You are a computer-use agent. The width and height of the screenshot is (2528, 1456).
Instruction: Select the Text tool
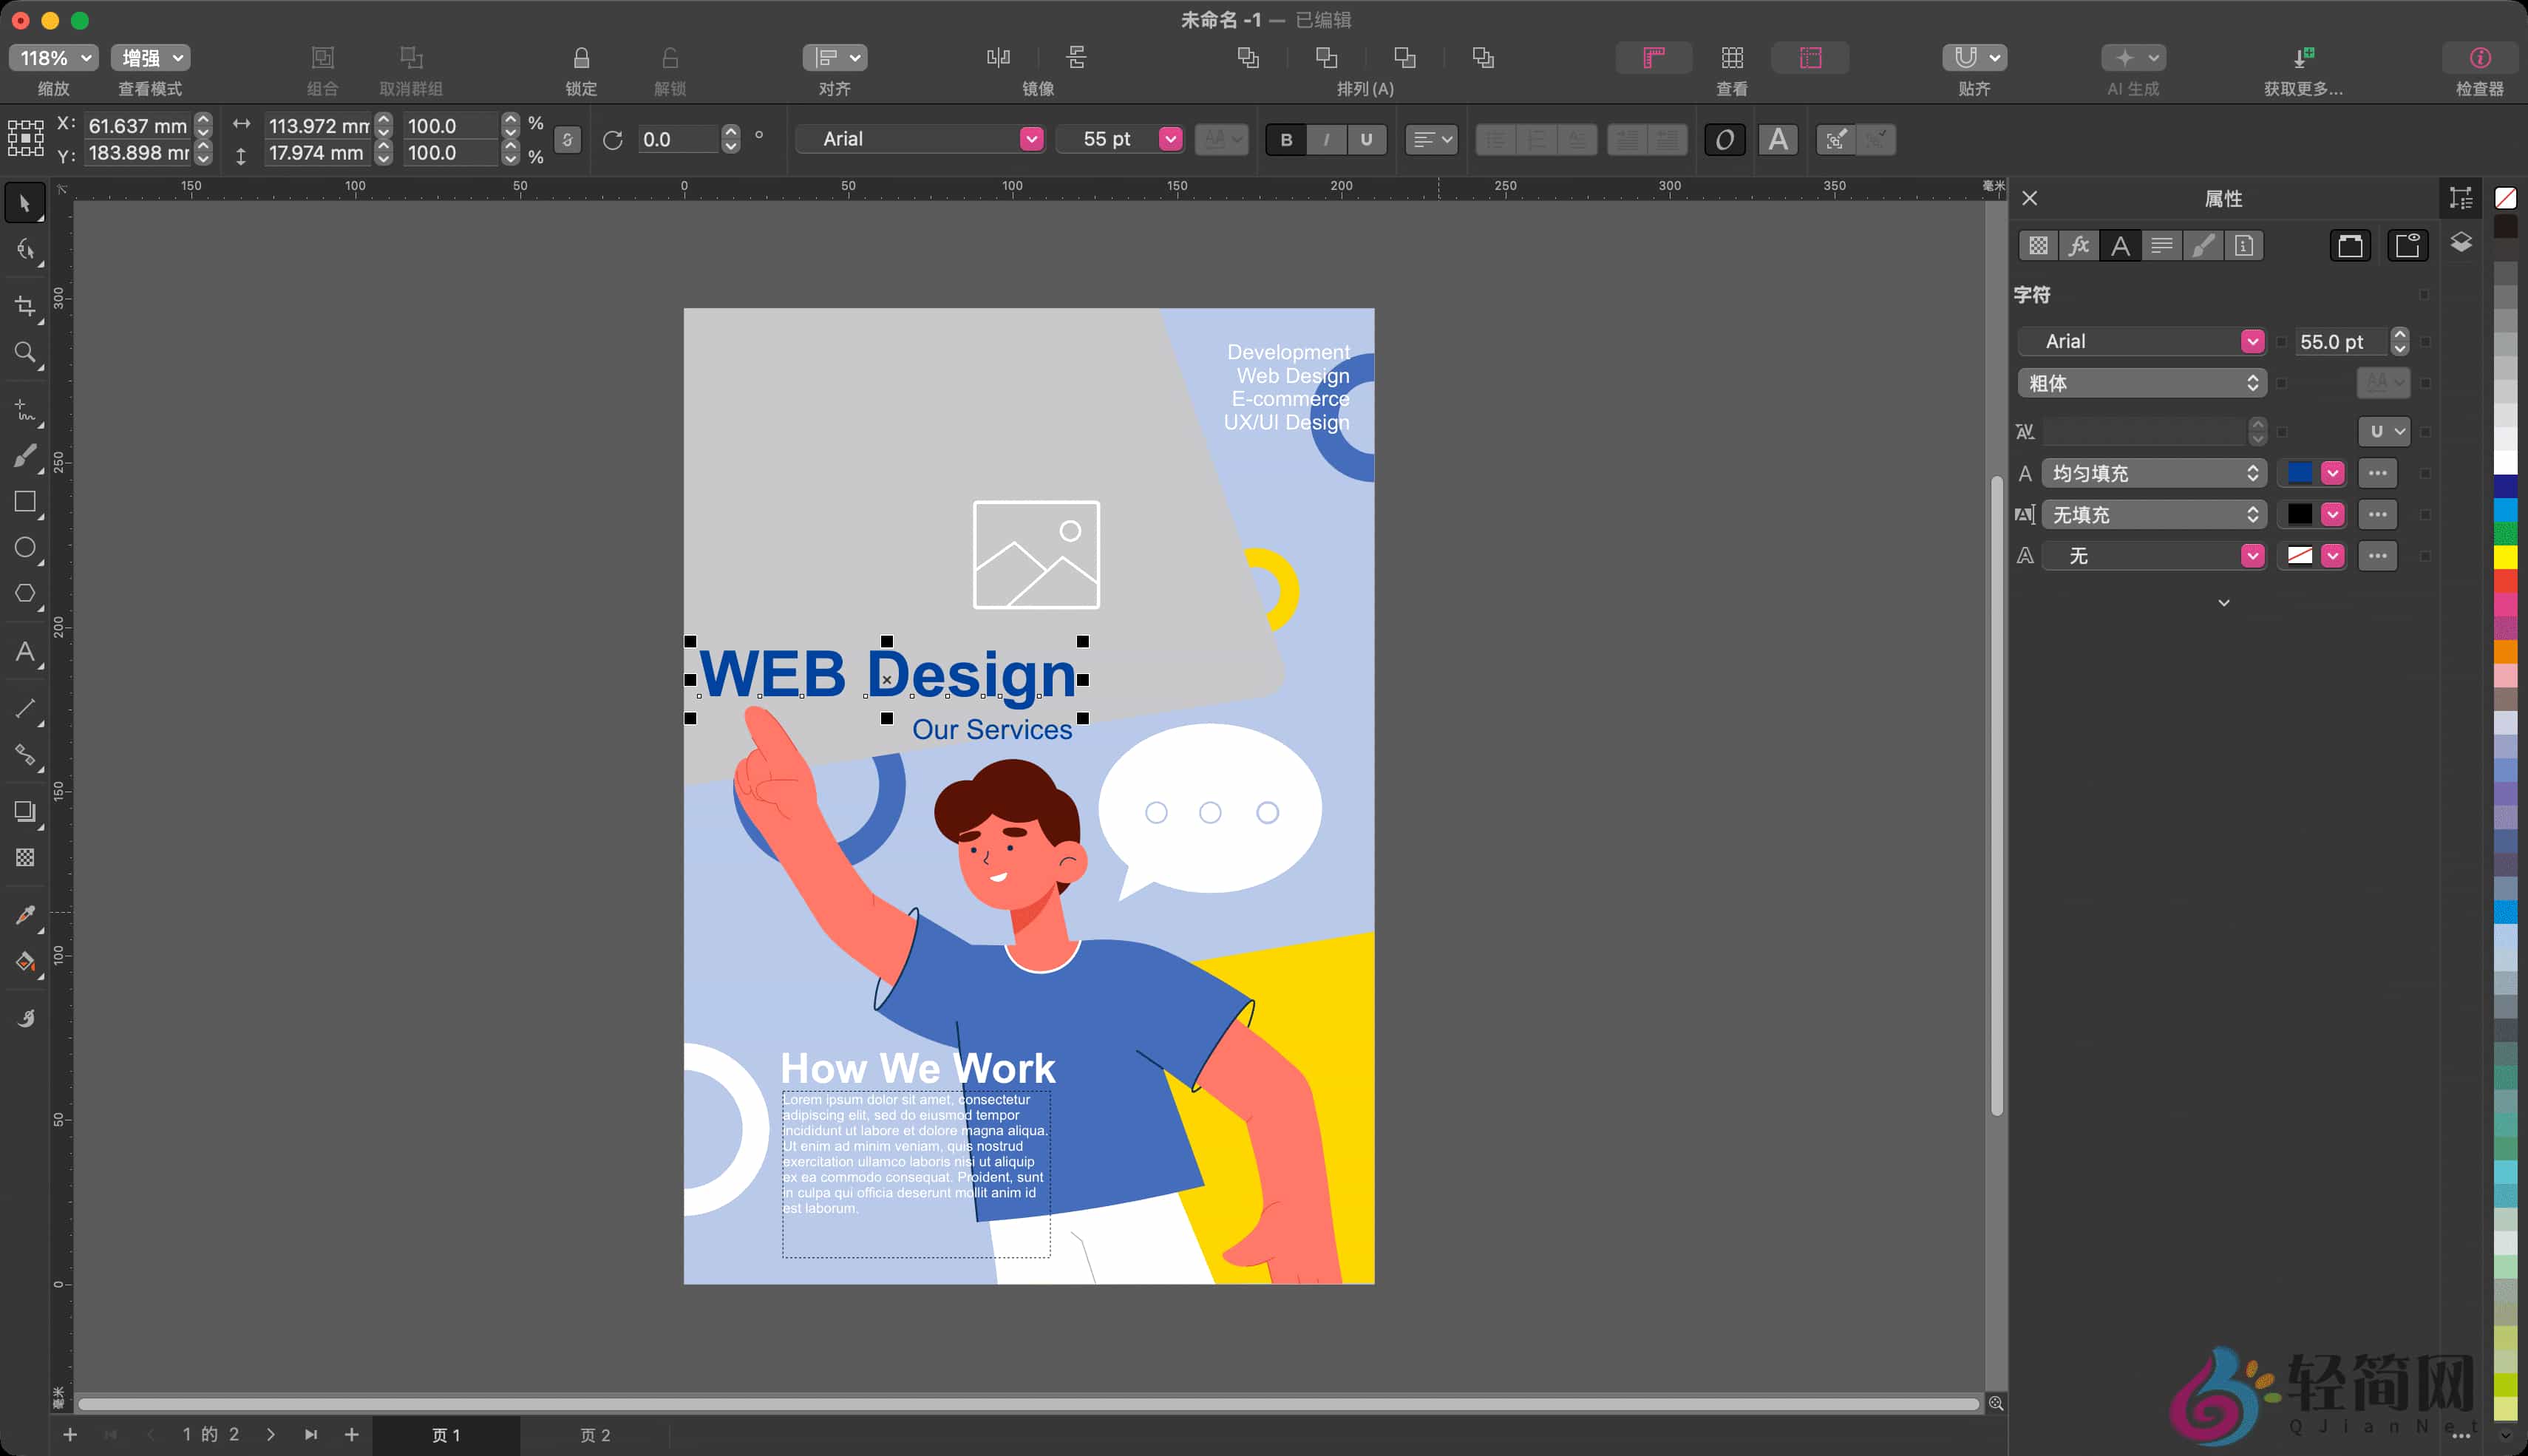point(25,653)
